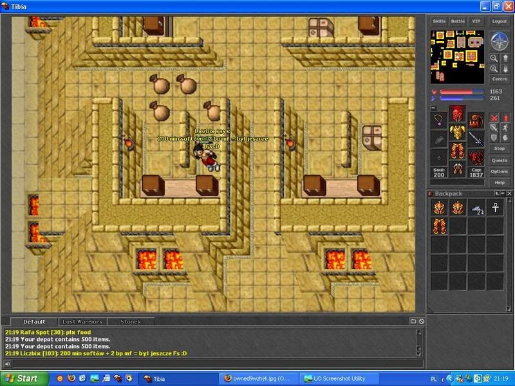Click the chat console scrollbar down arrow
The image size is (515, 386).
pyautogui.click(x=419, y=354)
